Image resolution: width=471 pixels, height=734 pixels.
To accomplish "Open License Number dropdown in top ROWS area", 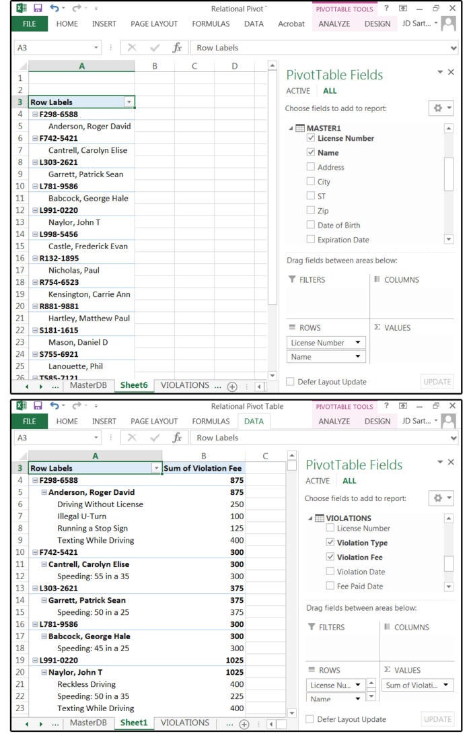I will coord(358,342).
